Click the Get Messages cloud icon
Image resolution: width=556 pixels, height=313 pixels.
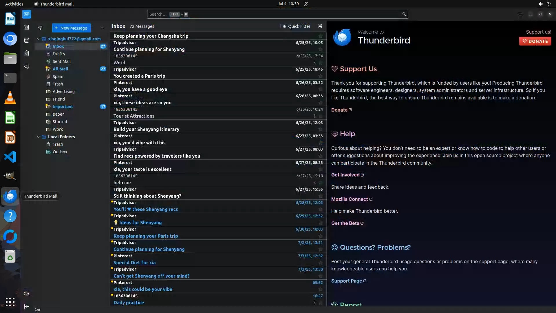pos(40,28)
